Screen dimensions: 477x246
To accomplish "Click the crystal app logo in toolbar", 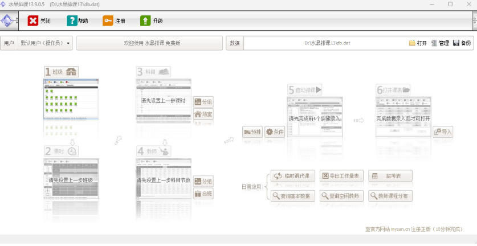I will 7,20.
